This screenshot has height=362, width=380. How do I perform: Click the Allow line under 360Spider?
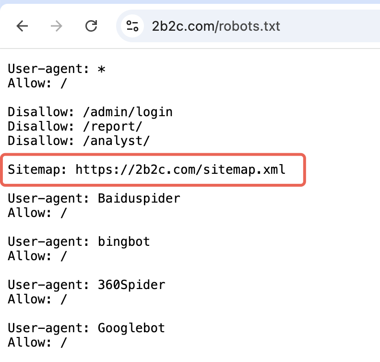pyautogui.click(x=37, y=299)
